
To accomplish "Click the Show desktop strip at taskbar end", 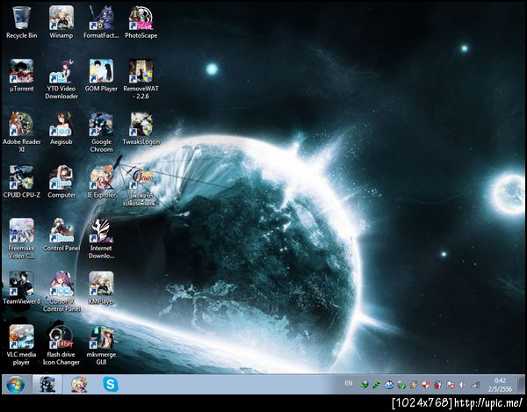I will 521,384.
